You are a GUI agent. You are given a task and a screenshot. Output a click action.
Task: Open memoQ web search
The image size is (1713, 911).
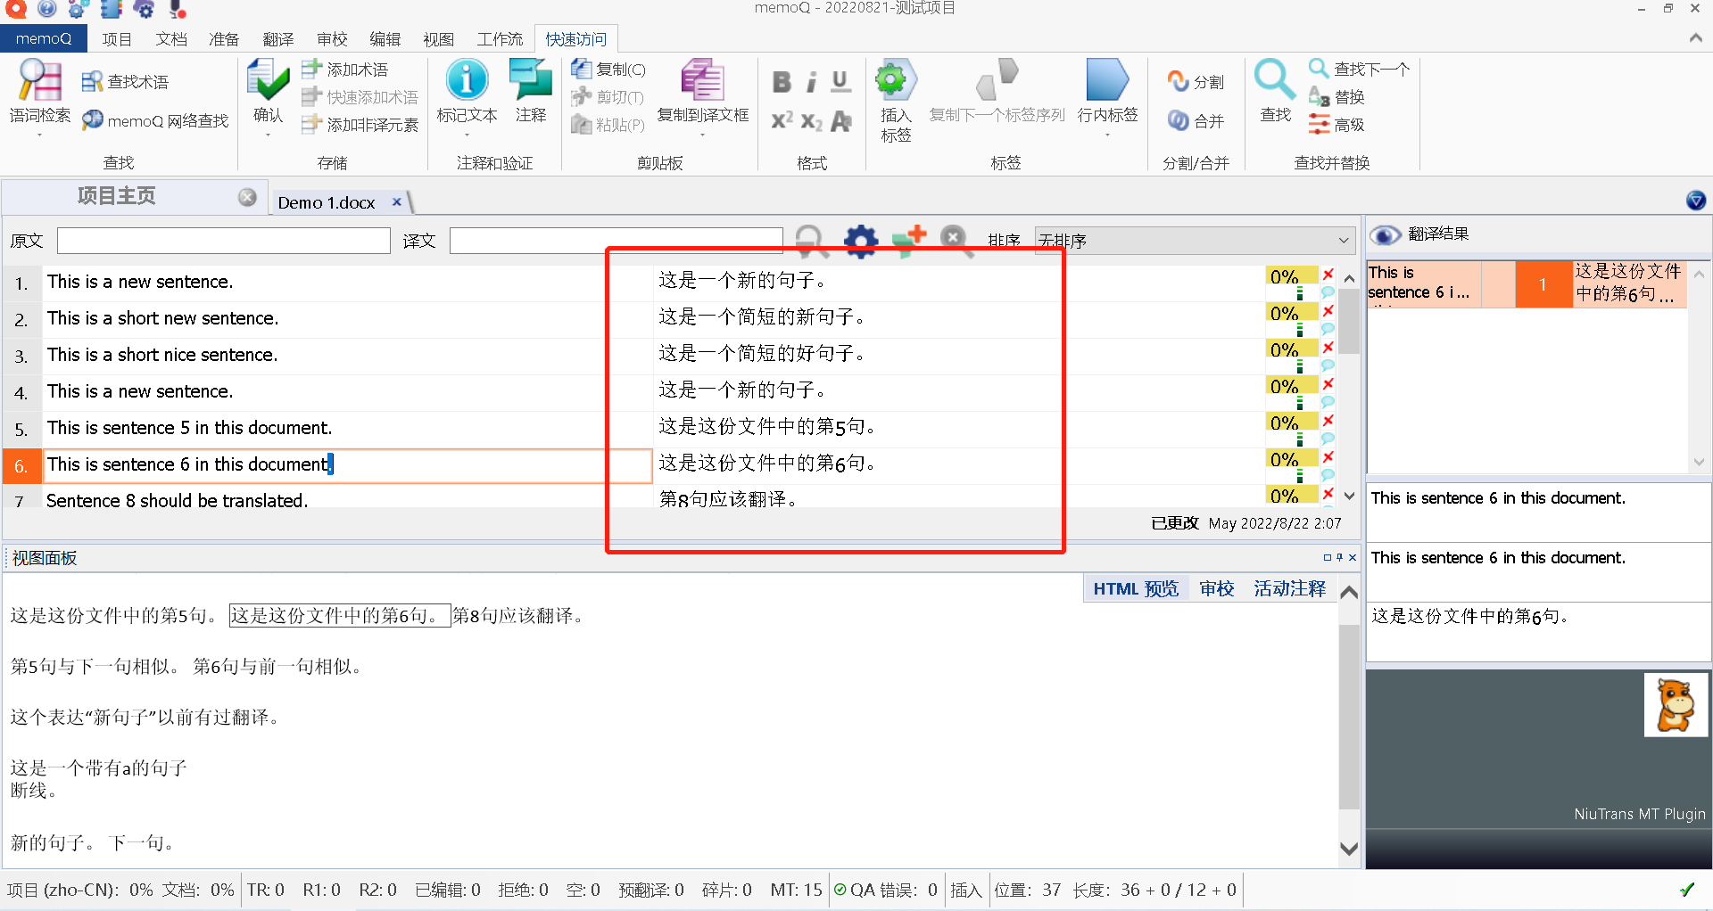(x=92, y=120)
